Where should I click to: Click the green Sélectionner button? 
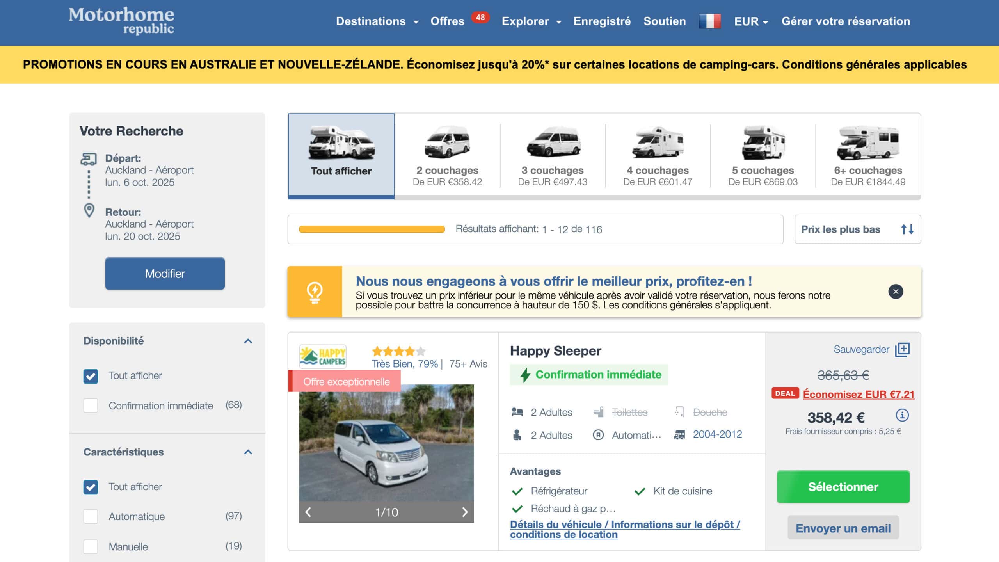[x=843, y=487]
